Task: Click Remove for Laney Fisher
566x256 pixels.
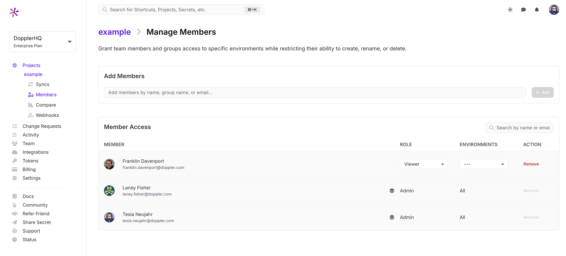Action: [531, 191]
